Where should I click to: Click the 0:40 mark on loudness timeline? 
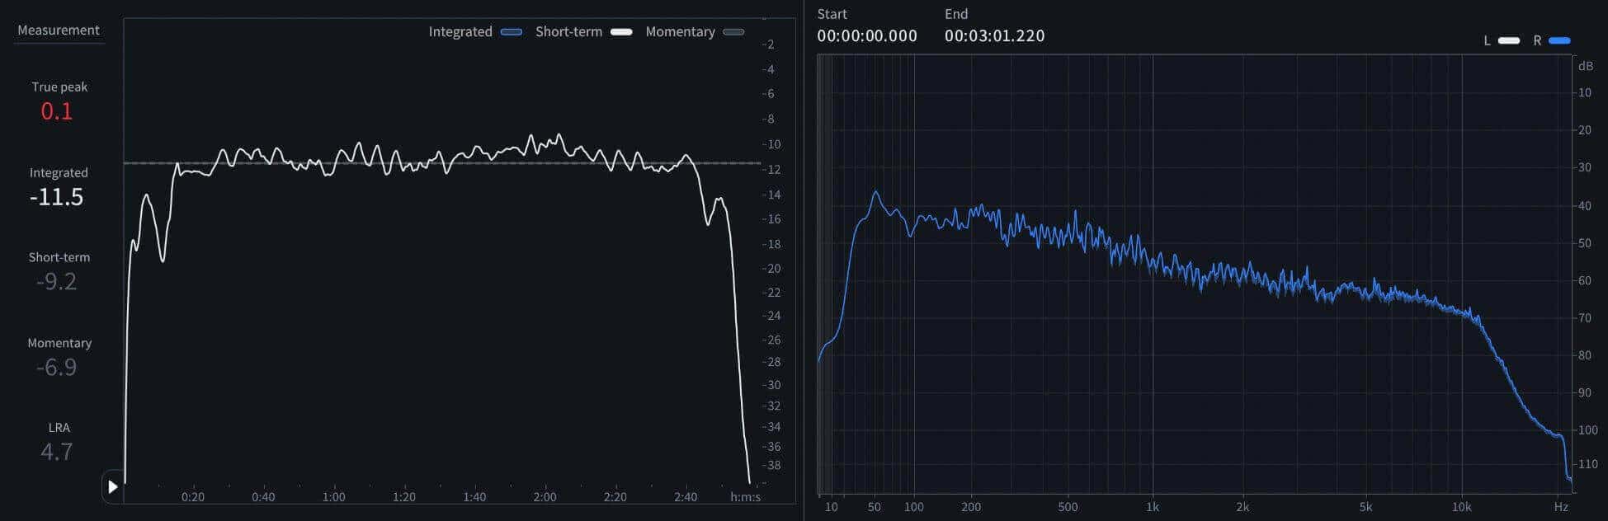click(263, 497)
